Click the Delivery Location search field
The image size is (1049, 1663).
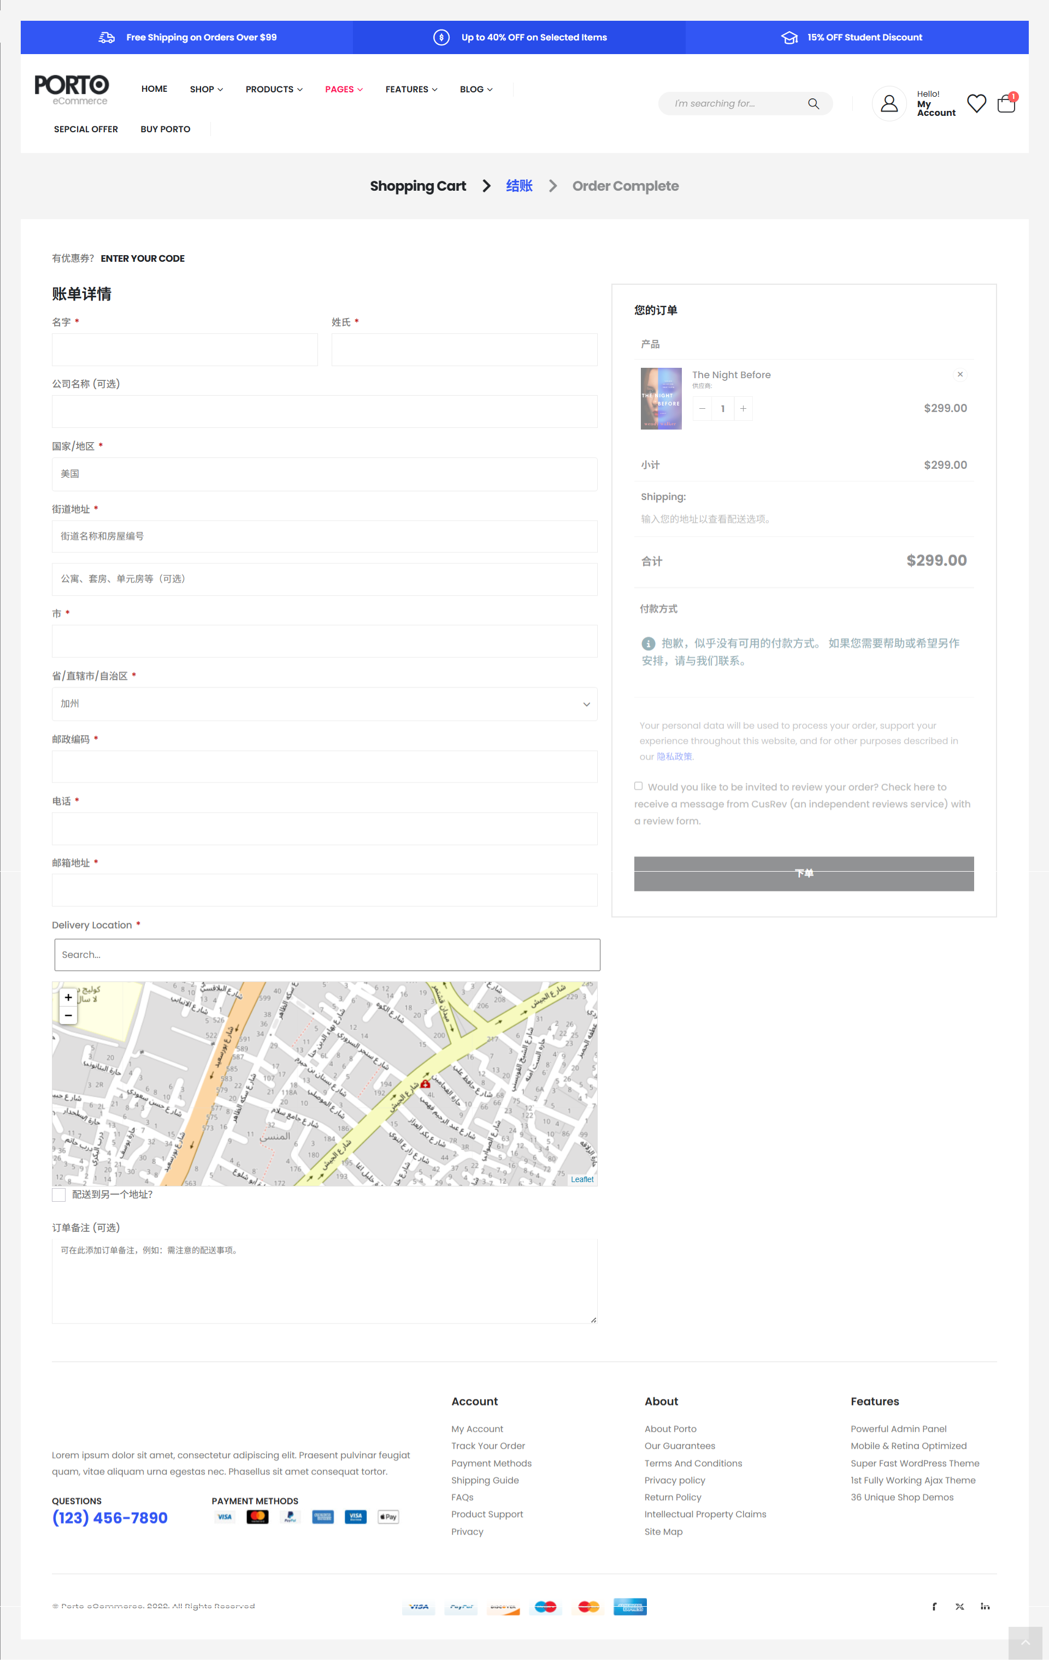coord(327,954)
